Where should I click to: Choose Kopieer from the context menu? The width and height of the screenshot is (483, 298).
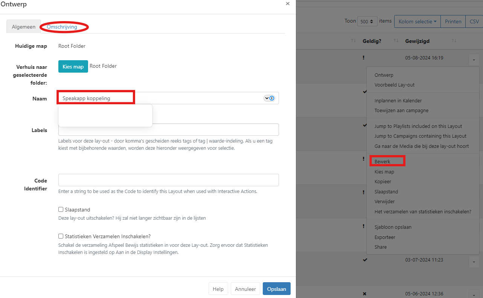point(383,181)
